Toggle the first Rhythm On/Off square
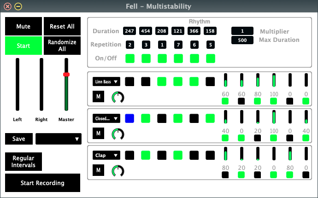The image size is (318, 198). click(x=130, y=58)
